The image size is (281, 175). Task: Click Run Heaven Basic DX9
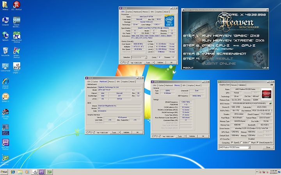point(231,36)
